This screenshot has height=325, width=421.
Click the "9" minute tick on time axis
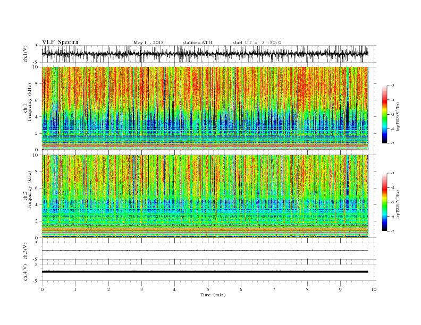340,289
